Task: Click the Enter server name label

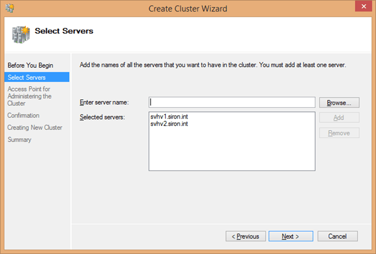Action: (x=104, y=103)
